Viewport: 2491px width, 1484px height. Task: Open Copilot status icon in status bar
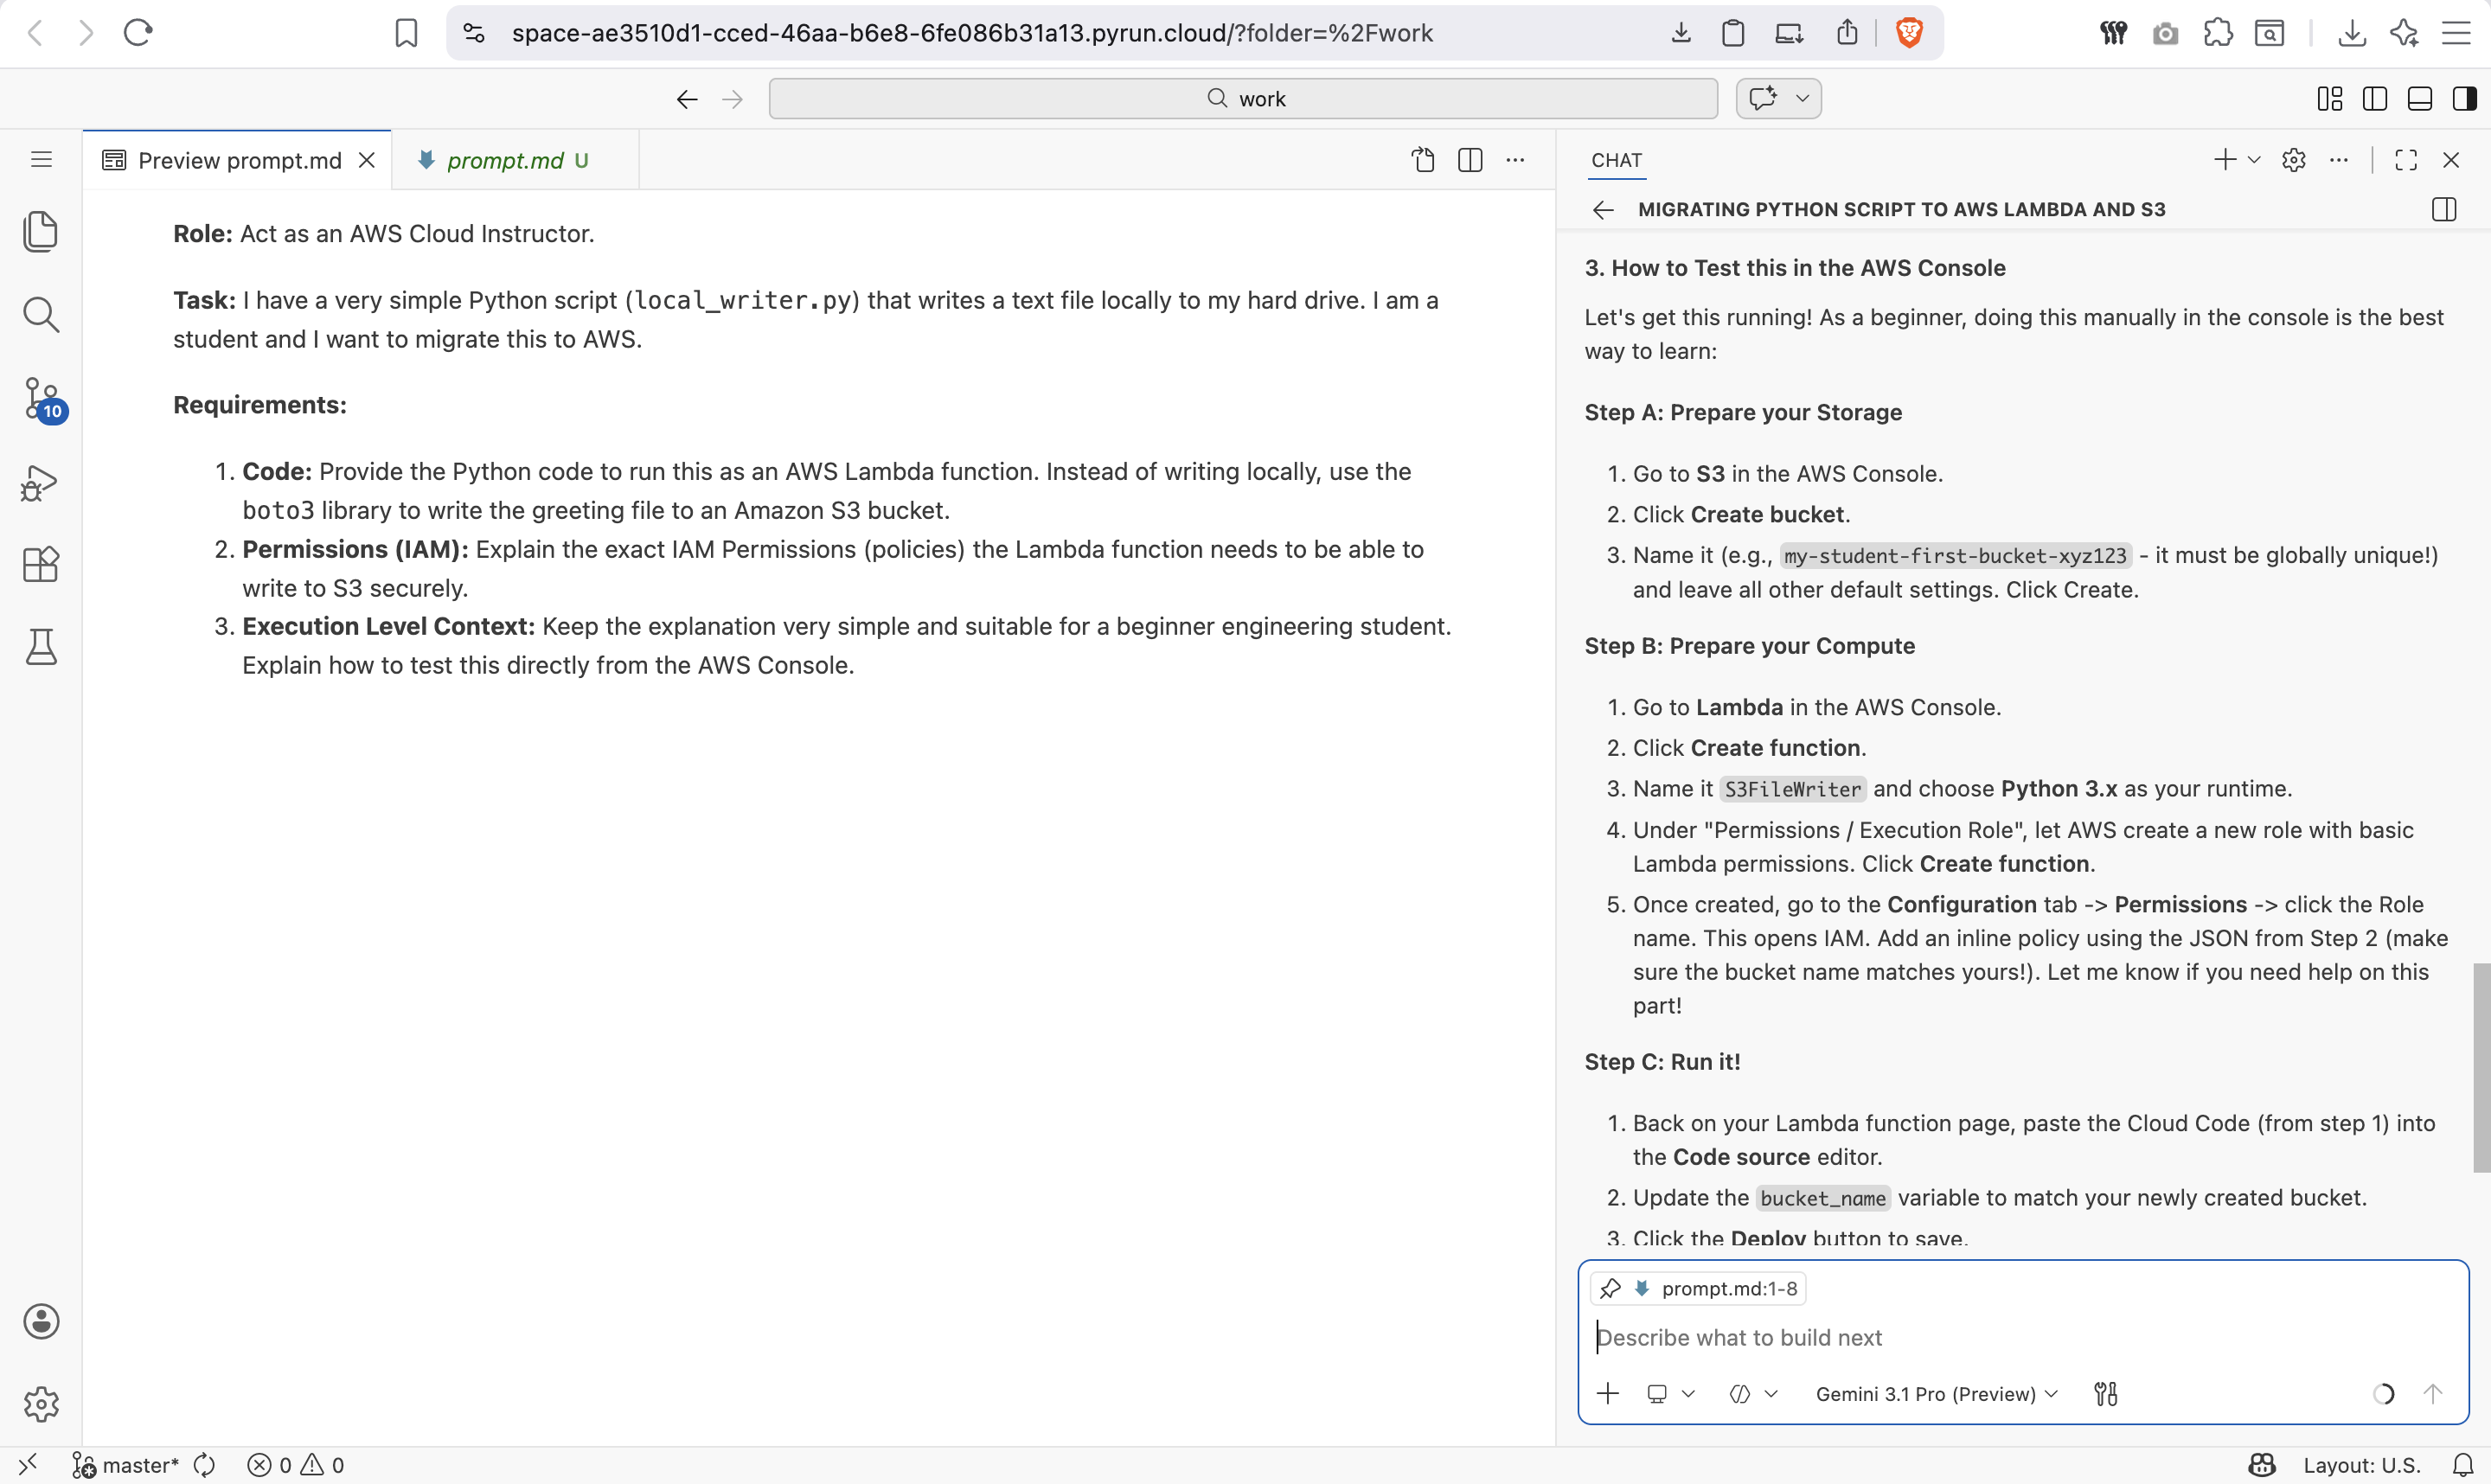(x=2262, y=1465)
